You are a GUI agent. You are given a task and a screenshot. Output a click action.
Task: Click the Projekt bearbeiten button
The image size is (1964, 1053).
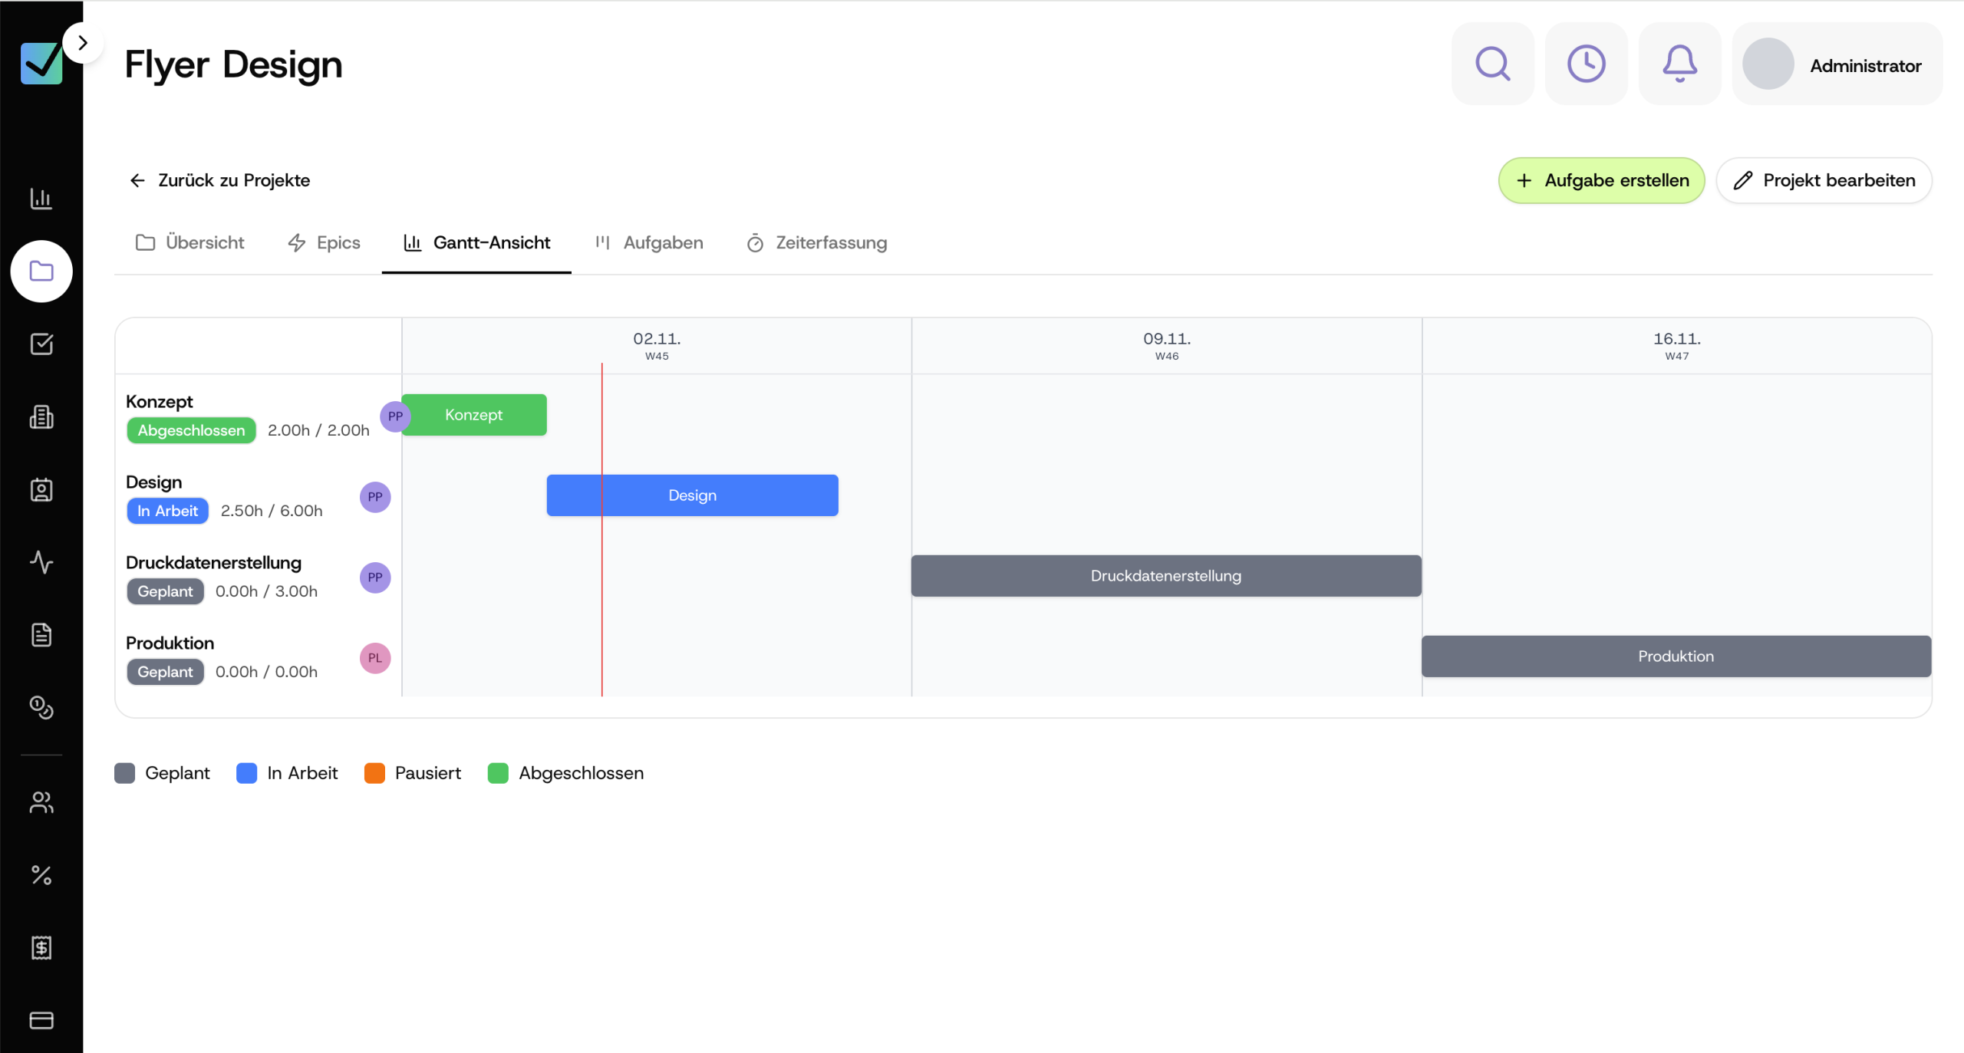[x=1824, y=181]
